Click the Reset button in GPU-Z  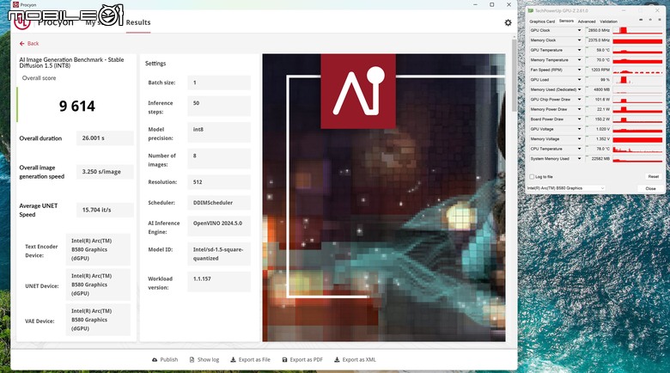click(x=653, y=177)
